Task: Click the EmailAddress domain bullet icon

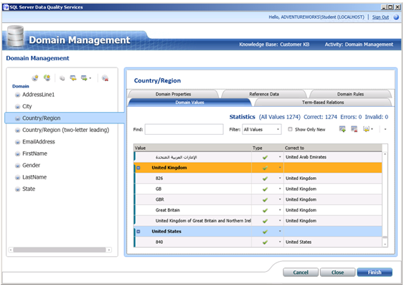Action: coord(17,142)
